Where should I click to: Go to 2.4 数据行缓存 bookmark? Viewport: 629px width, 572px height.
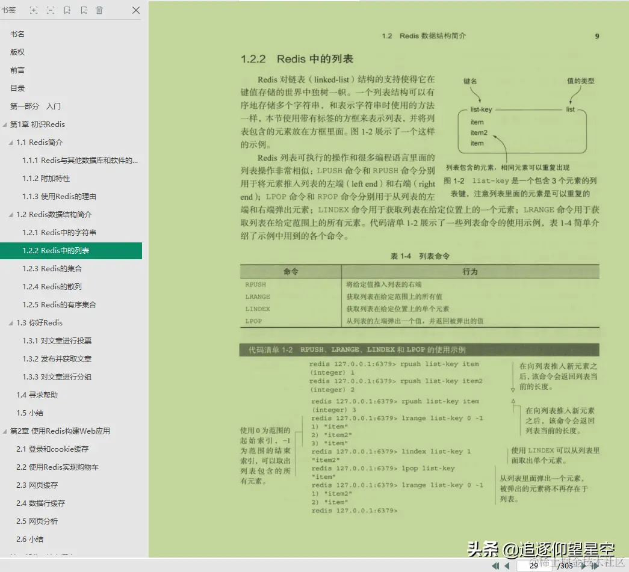pyautogui.click(x=40, y=503)
